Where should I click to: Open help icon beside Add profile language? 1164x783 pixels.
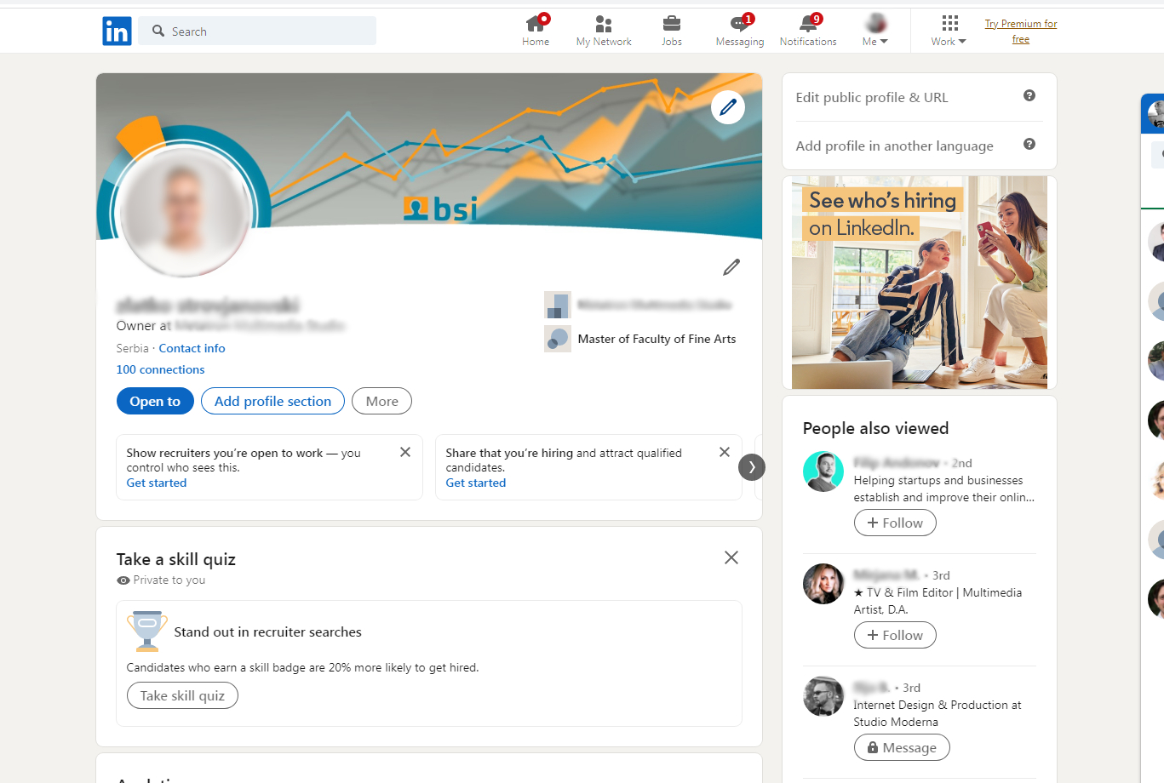click(x=1029, y=144)
